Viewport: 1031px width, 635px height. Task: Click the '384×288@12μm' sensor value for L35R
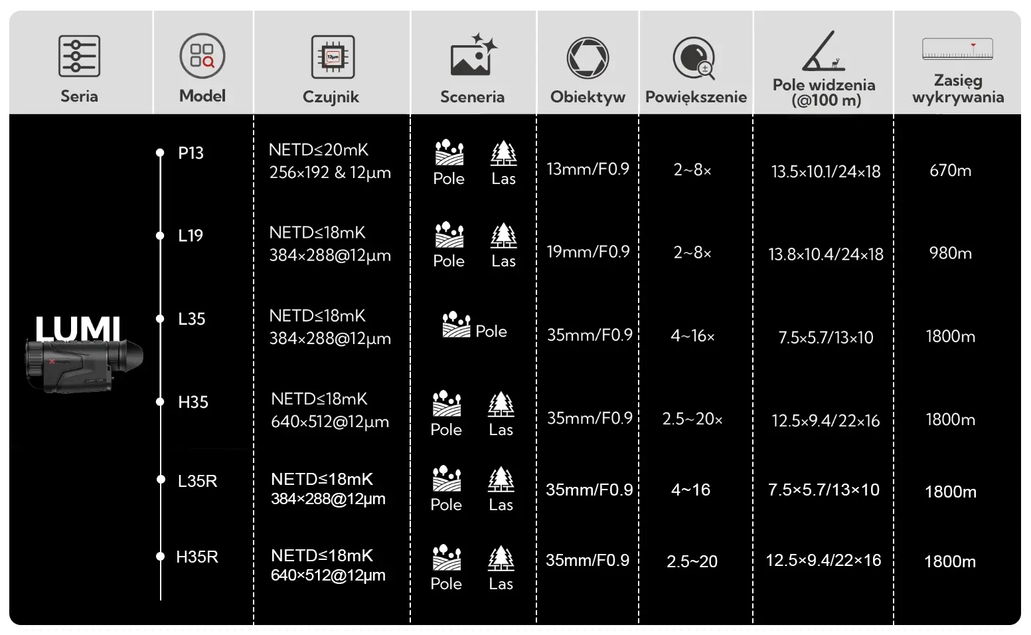328,499
